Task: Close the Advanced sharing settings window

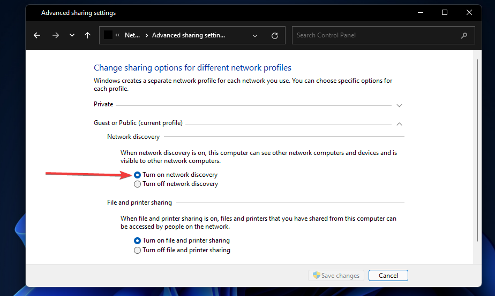Action: tap(469, 13)
